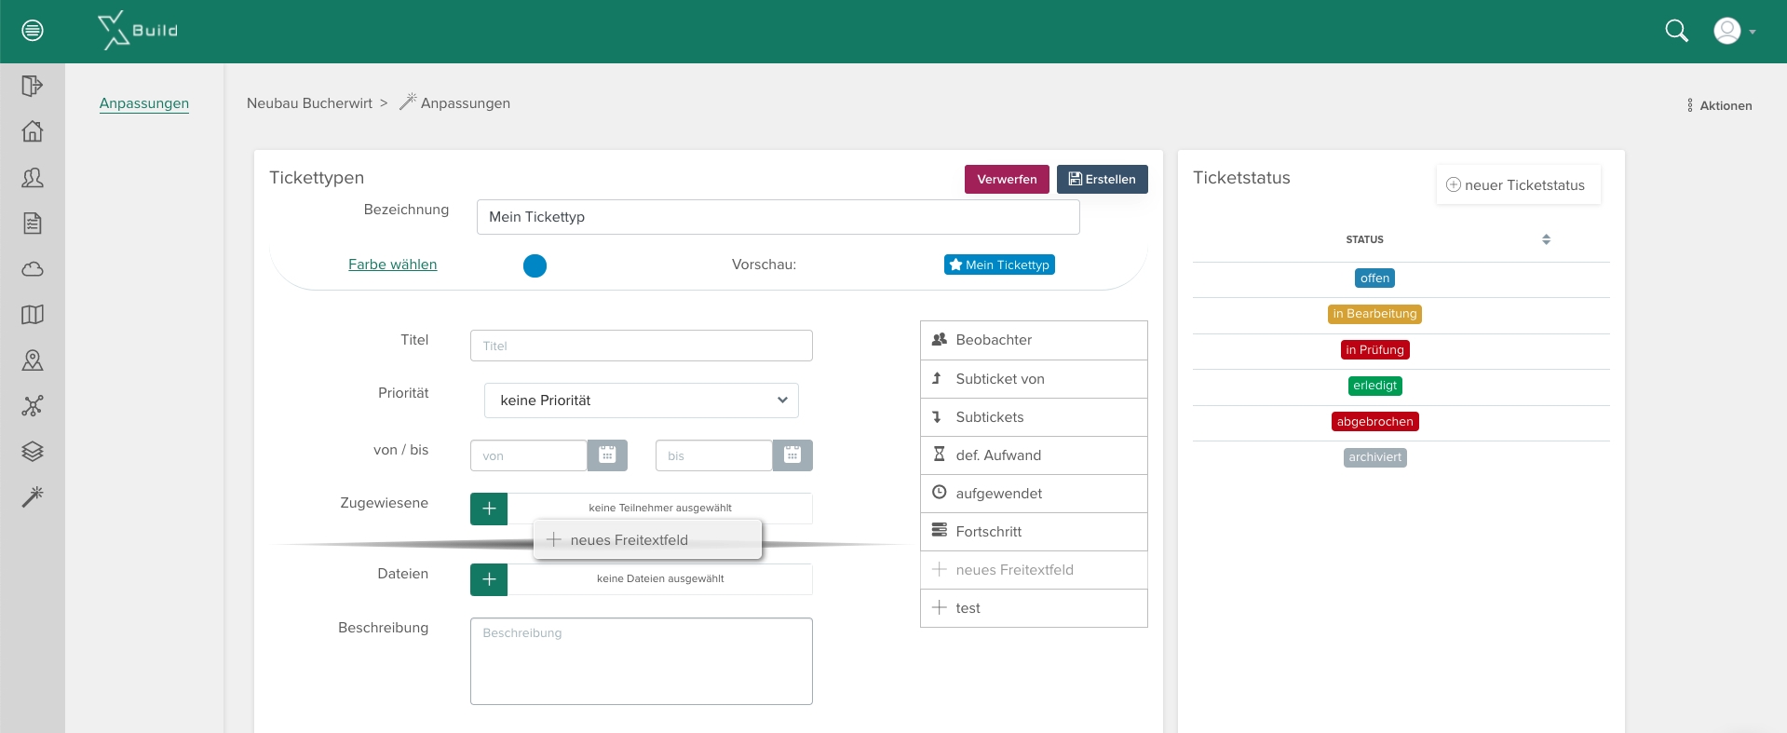
Task: Select the in Prüfung status badge
Action: (1374, 350)
